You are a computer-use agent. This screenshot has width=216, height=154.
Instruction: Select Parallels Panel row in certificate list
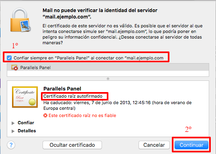(x=108, y=68)
